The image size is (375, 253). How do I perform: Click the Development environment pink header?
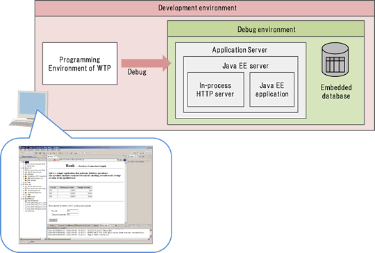coord(205,8)
